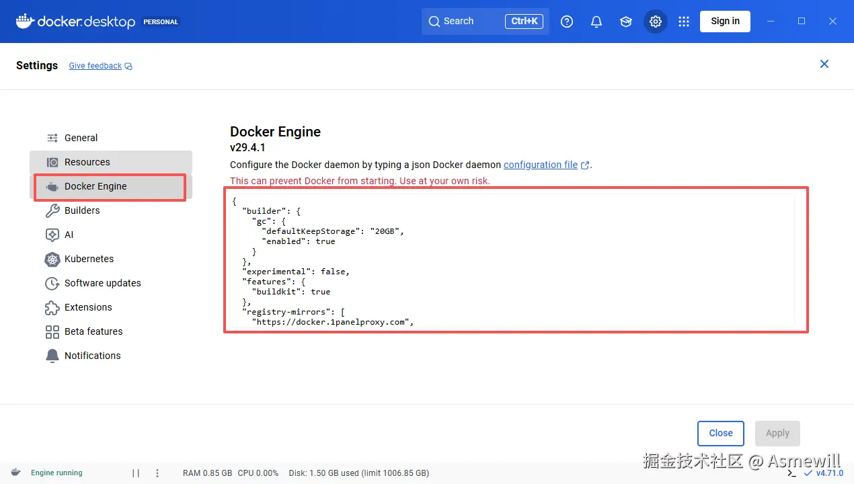Image resolution: width=854 pixels, height=484 pixels.
Task: Open the notifications bell in header
Action: 596,22
